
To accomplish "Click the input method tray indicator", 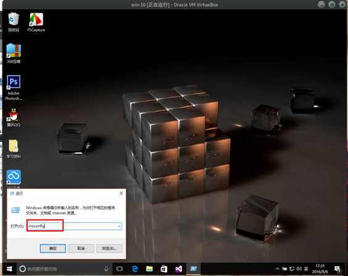I will (306, 269).
